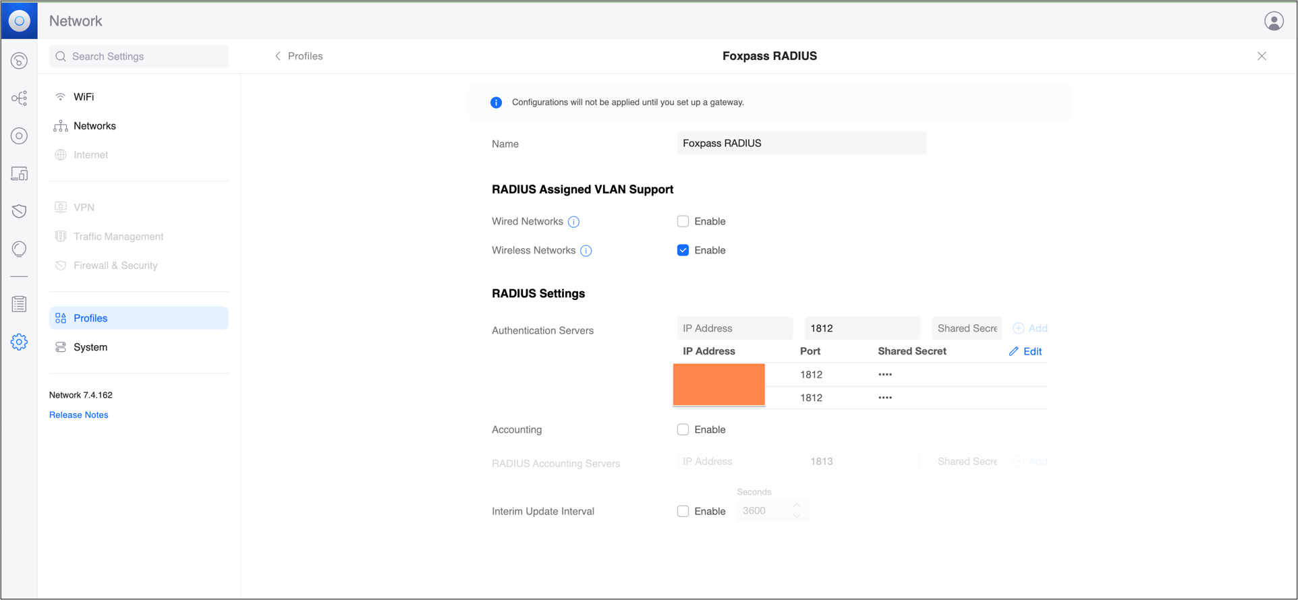
Task: Go back to Profiles
Action: coord(298,56)
